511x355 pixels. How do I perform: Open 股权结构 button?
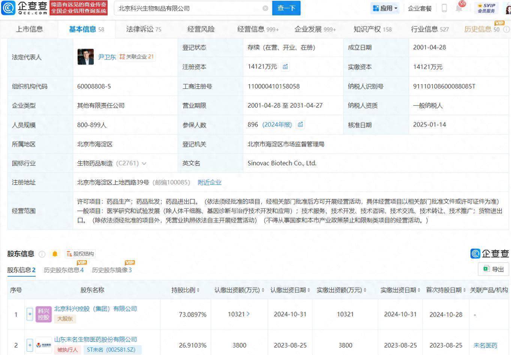(80, 254)
